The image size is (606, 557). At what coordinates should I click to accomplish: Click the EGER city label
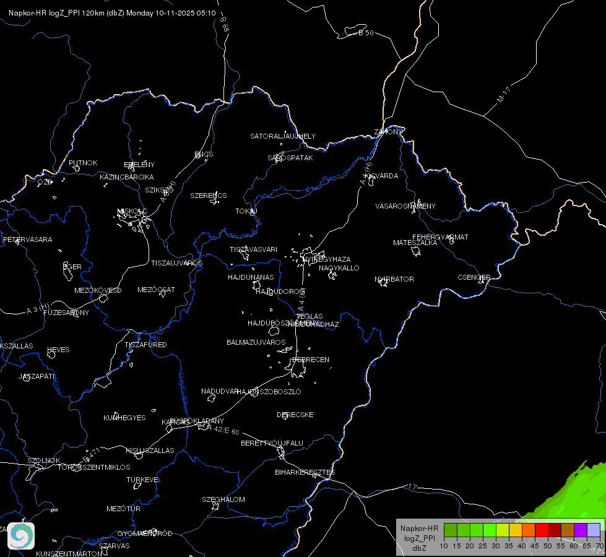pos(72,267)
